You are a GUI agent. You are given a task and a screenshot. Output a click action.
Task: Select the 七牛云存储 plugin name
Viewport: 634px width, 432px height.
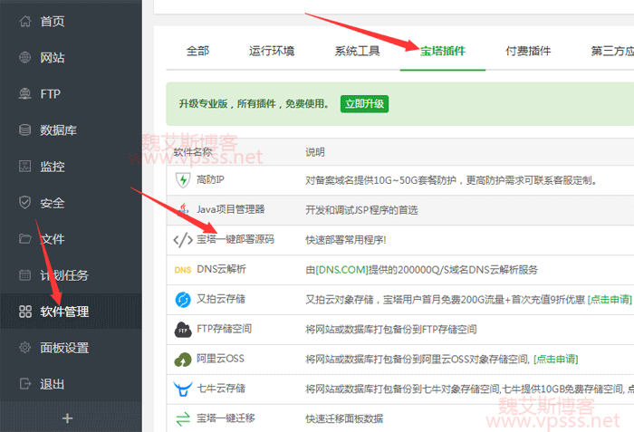pyautogui.click(x=221, y=389)
